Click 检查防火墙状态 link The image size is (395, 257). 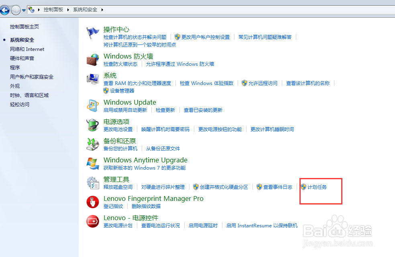pos(120,64)
